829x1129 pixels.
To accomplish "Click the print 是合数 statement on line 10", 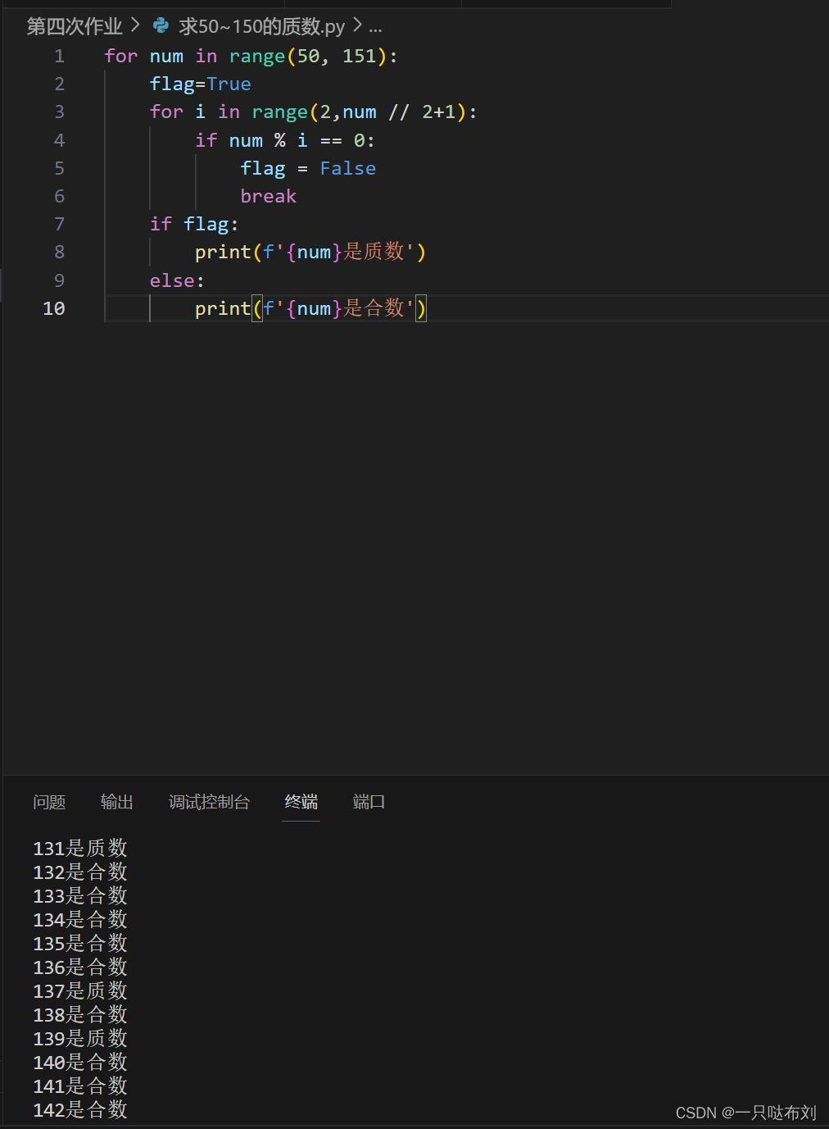I will pyautogui.click(x=310, y=308).
